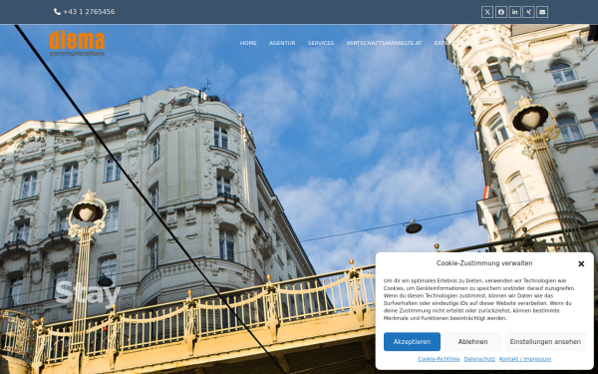Open the Datenschutz link
Image resolution: width=598 pixels, height=374 pixels.
pos(479,359)
